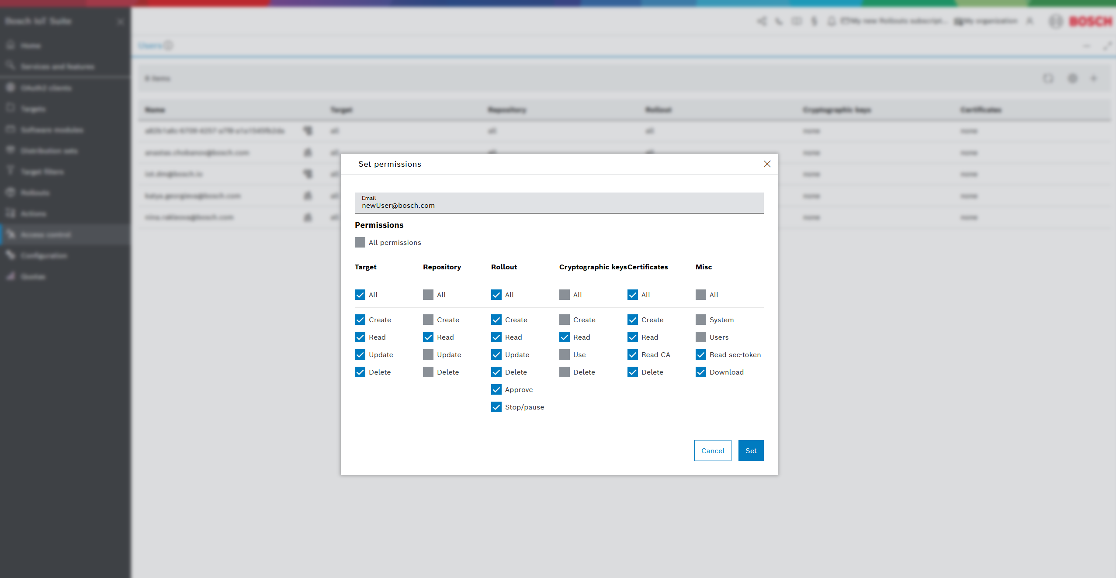Screen dimensions: 1116x578
Task: Enable Repository Update permission
Action: 428,354
